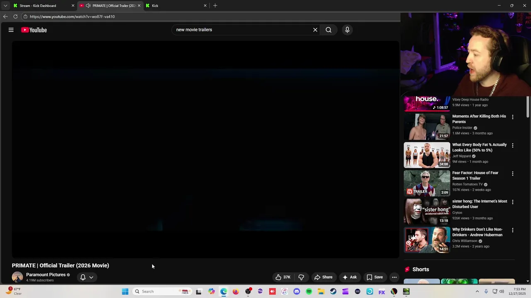Open sister hong video thumbnail

coord(427,211)
